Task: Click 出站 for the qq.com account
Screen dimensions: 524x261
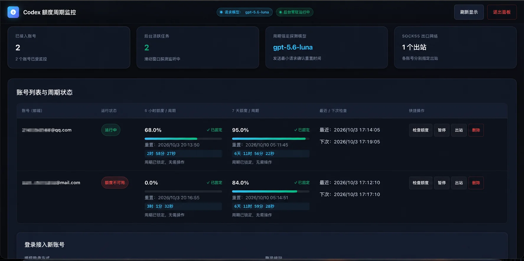Action: tap(459, 130)
